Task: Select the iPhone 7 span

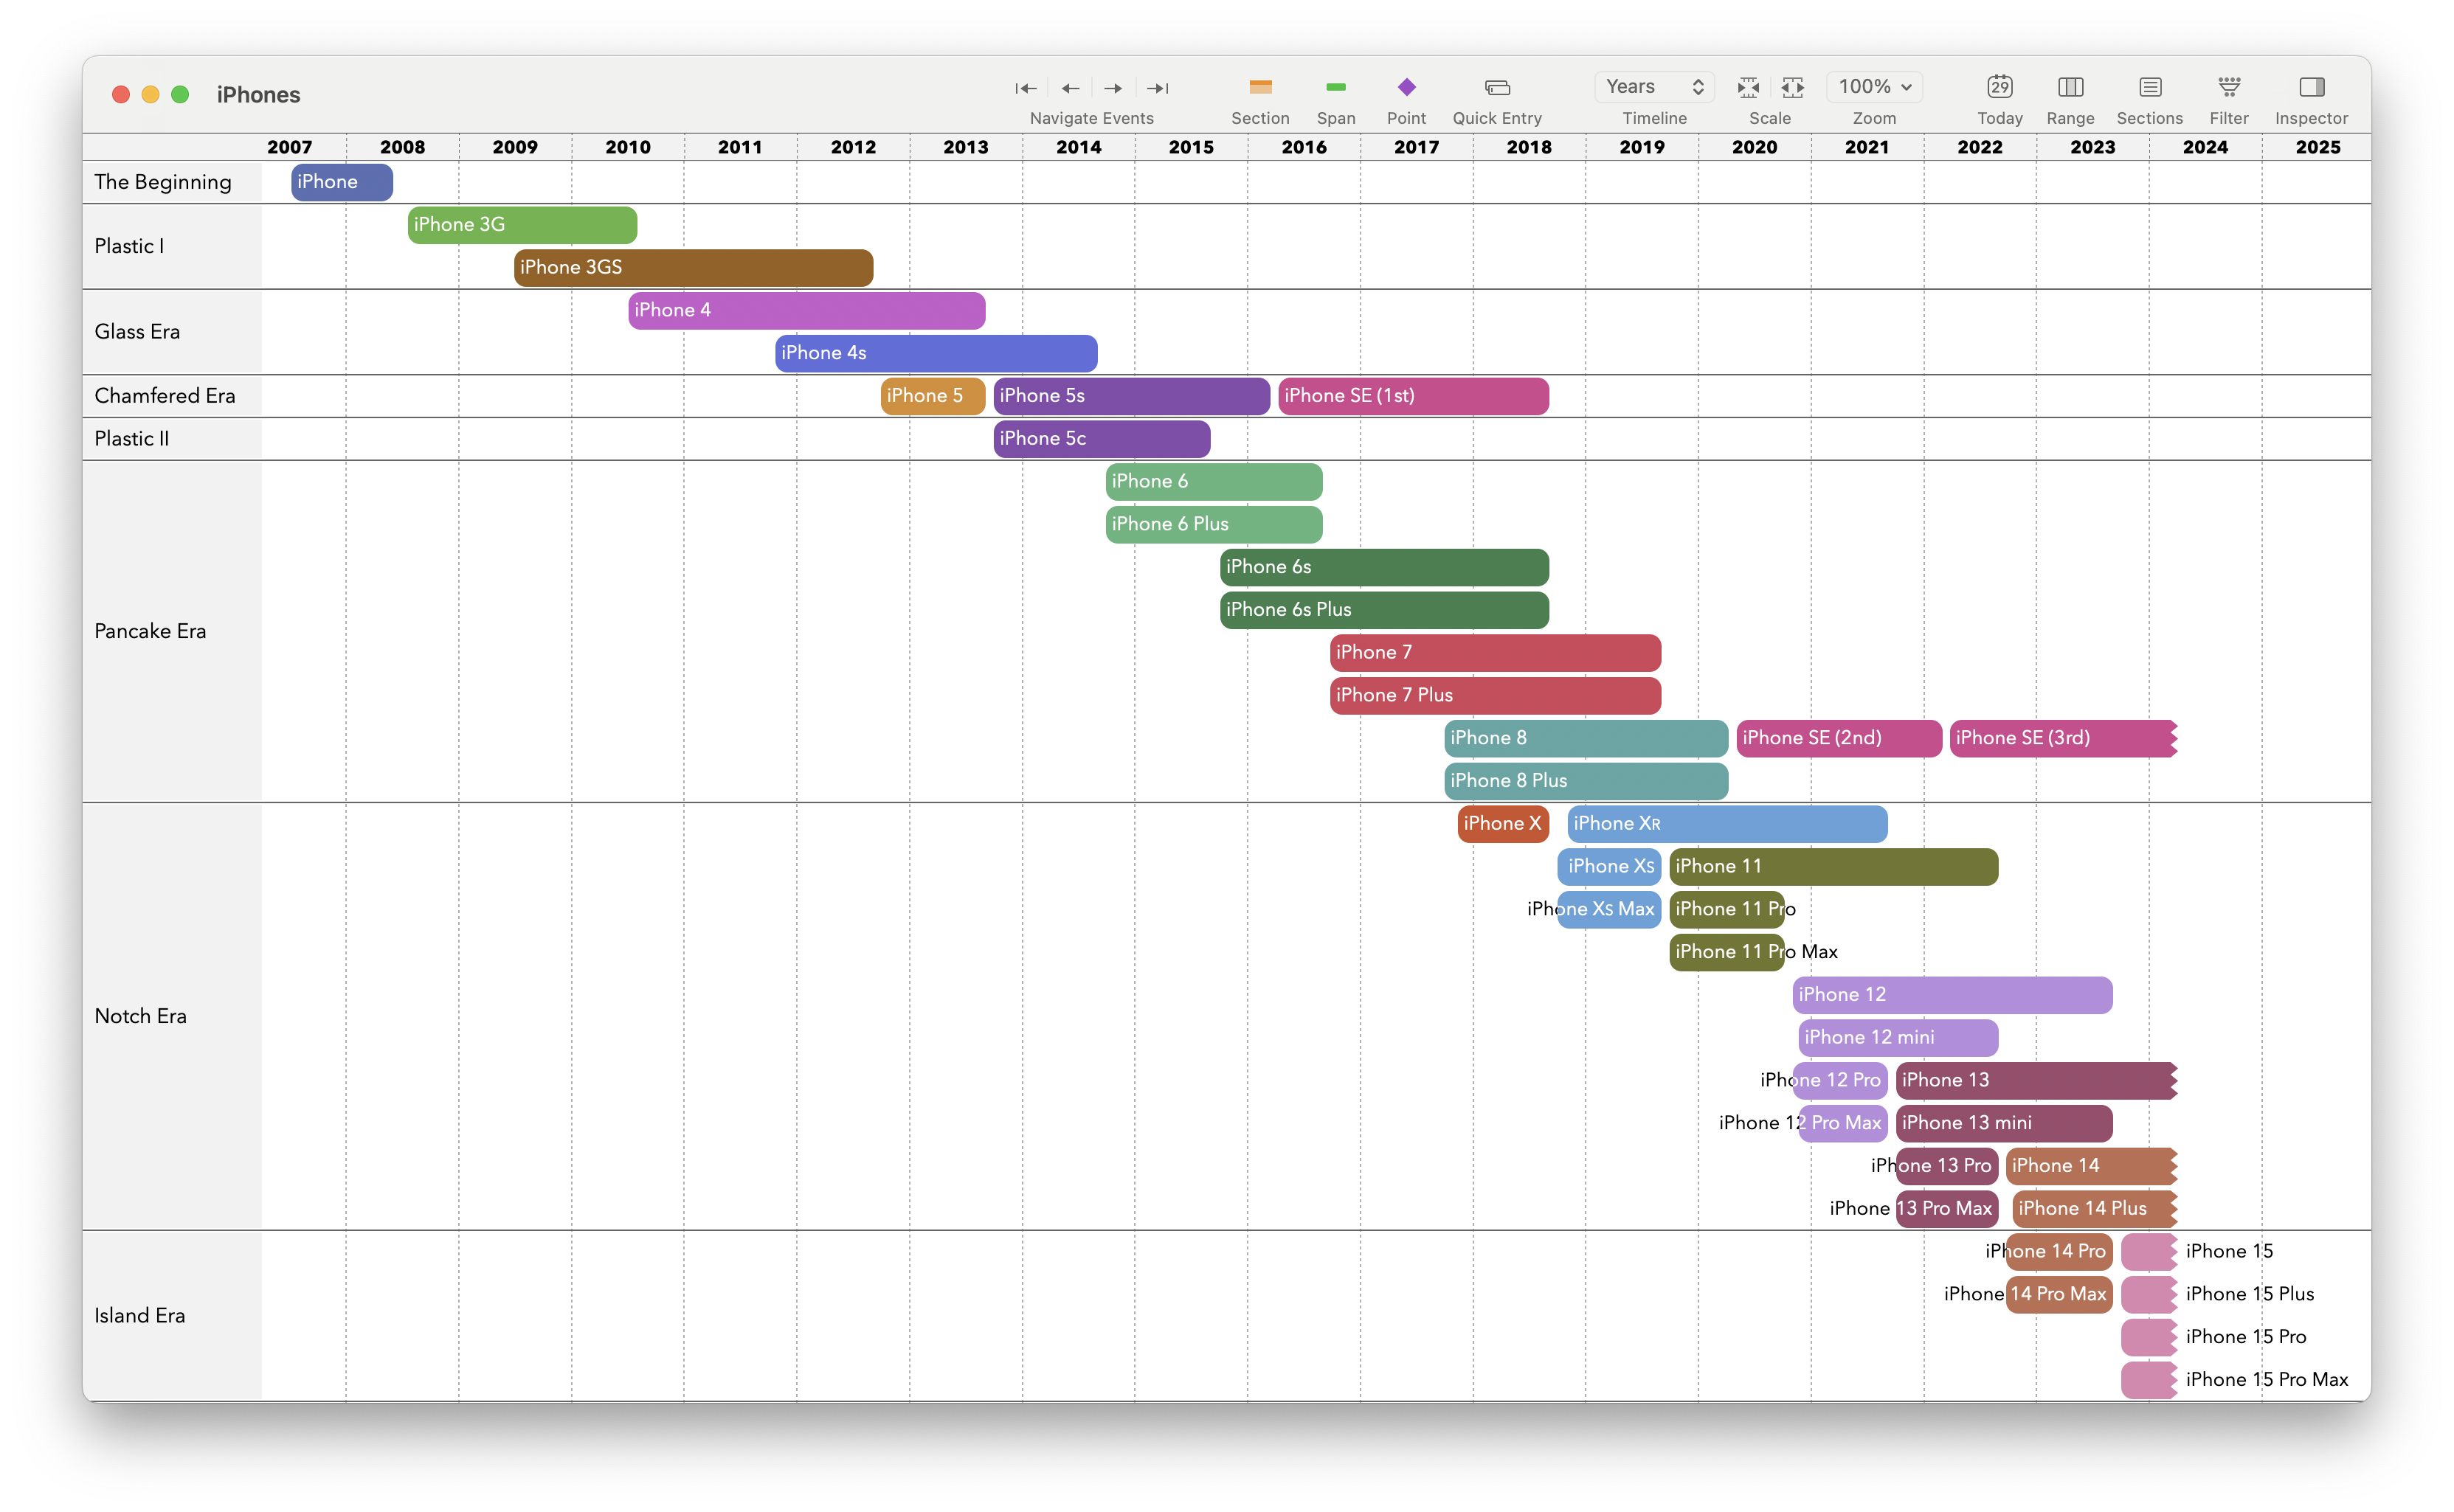Action: click(1496, 653)
